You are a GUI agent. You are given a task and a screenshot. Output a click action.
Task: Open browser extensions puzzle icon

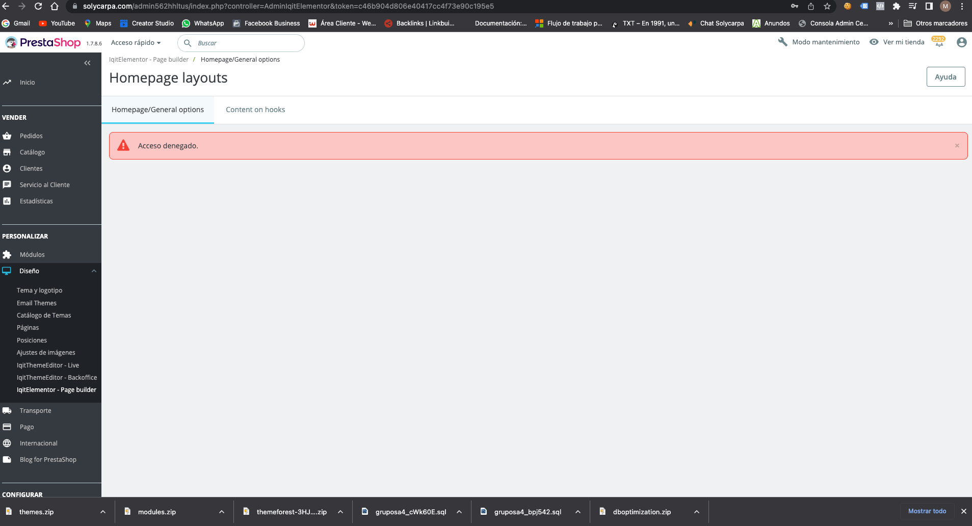point(896,6)
